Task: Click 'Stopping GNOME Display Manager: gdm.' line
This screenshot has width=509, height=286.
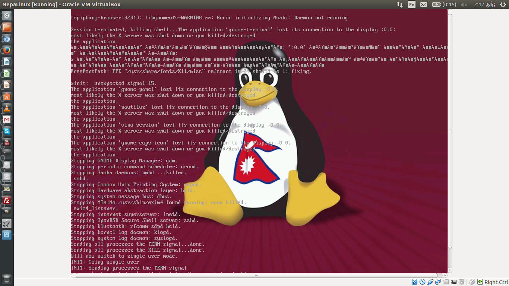Action: click(124, 161)
